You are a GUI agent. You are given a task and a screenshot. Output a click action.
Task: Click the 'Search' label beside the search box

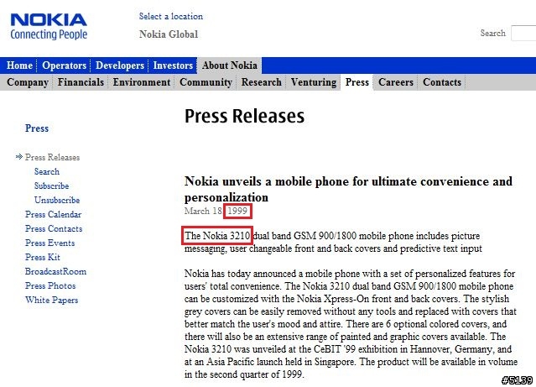click(x=492, y=34)
